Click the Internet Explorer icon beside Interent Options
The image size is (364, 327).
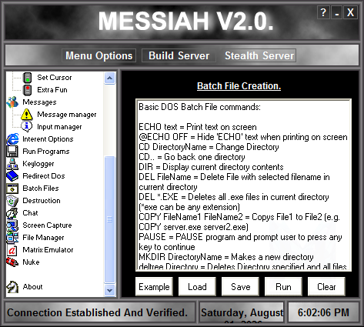[x=12, y=139]
